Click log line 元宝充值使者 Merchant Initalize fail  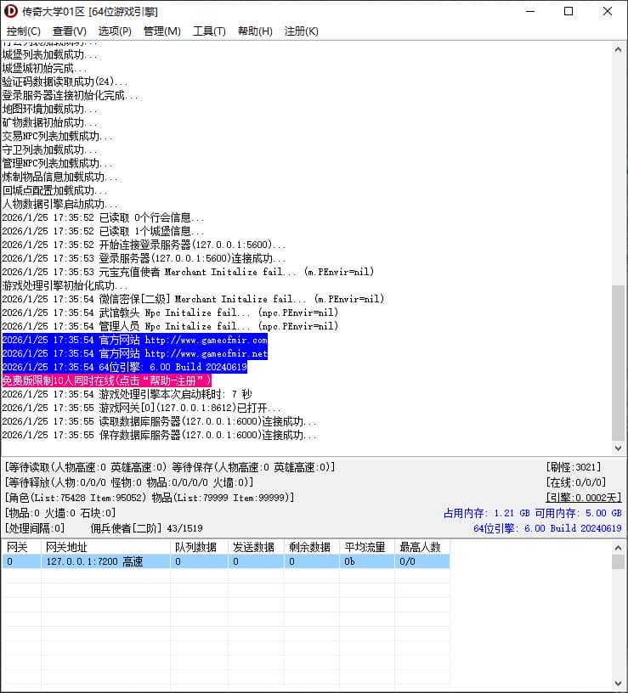(188, 272)
